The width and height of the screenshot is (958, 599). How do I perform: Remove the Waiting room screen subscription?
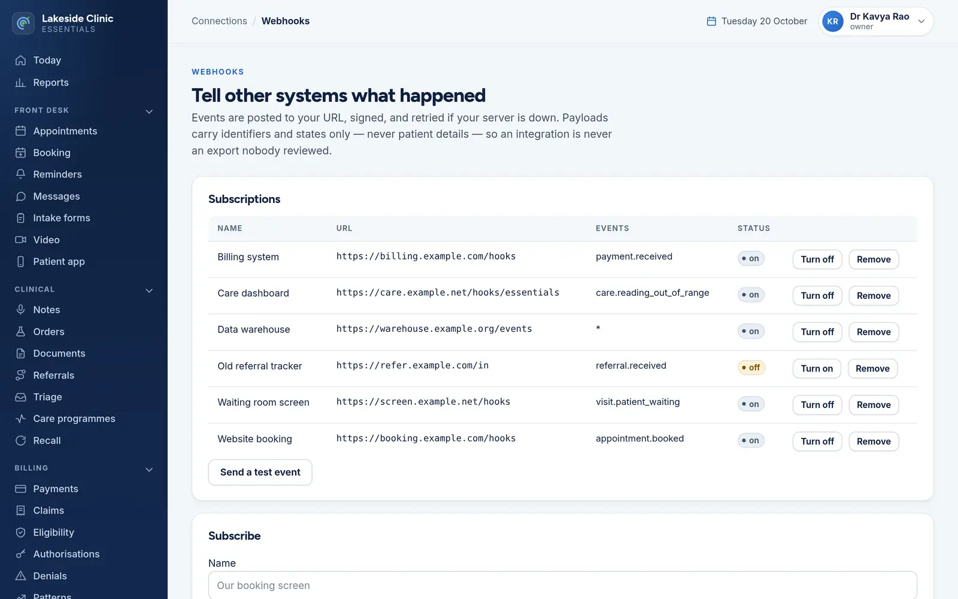874,405
